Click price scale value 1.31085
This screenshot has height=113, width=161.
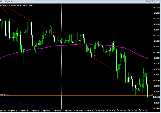click(x=157, y=58)
